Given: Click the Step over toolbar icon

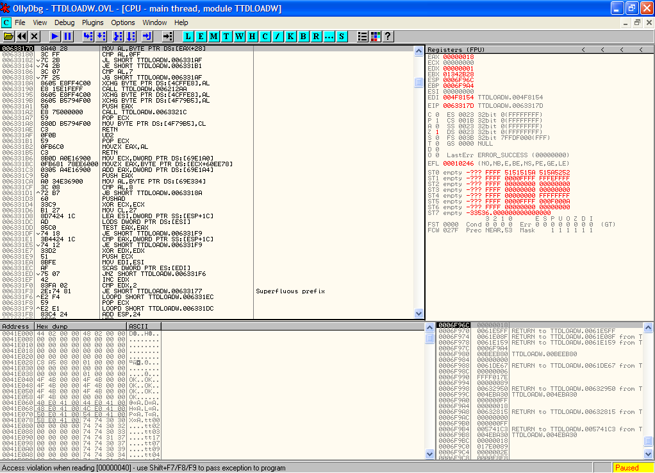Looking at the screenshot, I should coord(101,37).
